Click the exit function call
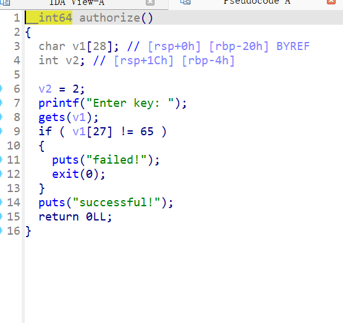 click(66, 174)
